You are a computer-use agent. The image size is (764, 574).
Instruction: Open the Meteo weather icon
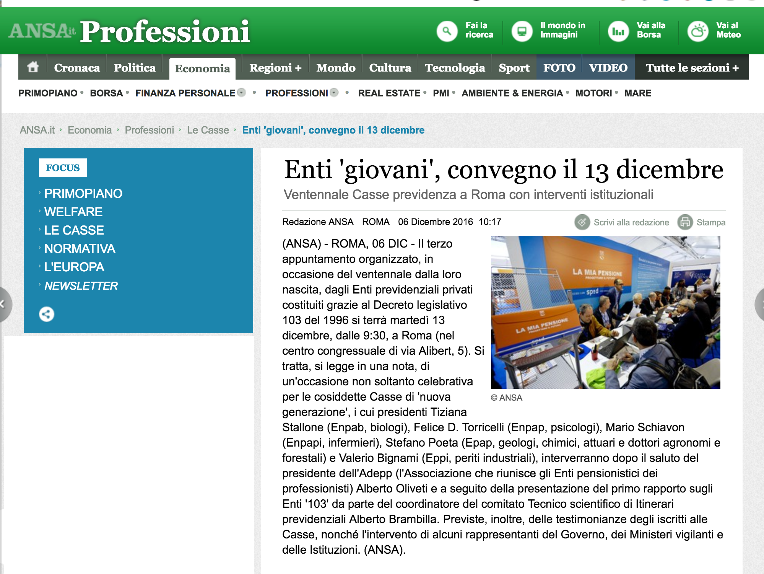698,31
